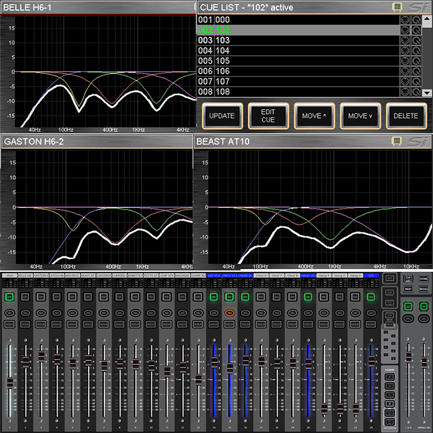Click cue list scrollbar up arrow

427,20
